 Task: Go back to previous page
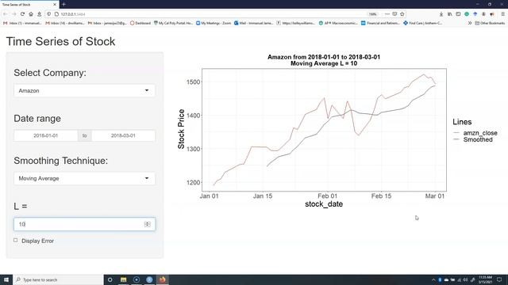pyautogui.click(x=6, y=14)
